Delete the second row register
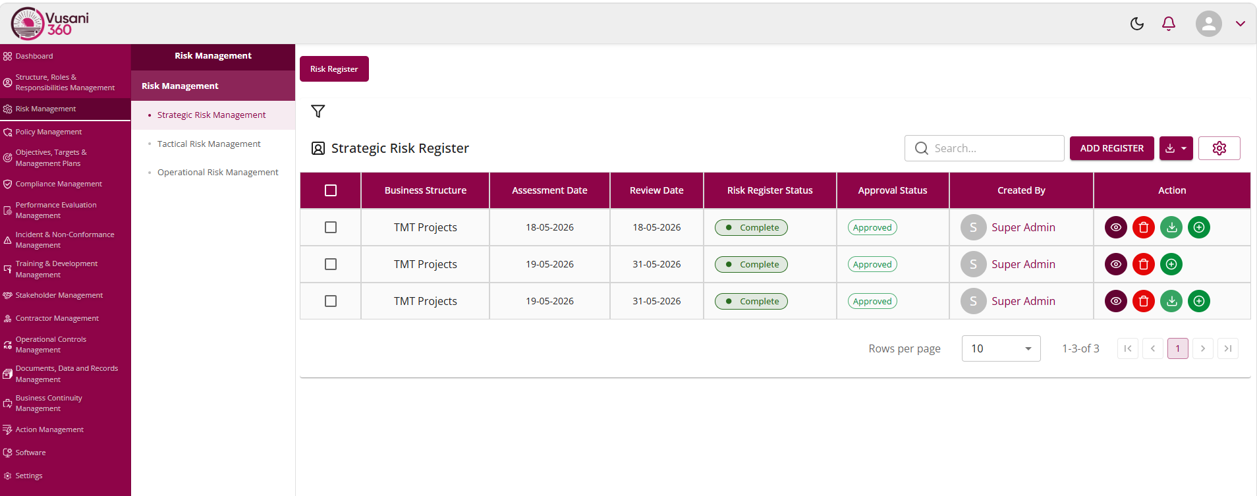The image size is (1257, 496). pyautogui.click(x=1144, y=264)
